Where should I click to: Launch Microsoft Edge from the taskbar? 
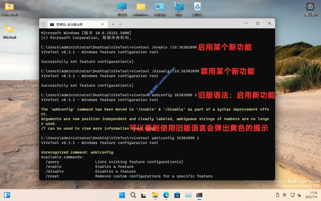pos(166,195)
